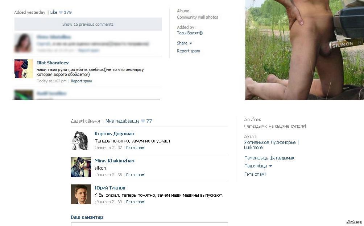Click the Like link in top panel
This screenshot has width=364, height=226.
click(54, 13)
